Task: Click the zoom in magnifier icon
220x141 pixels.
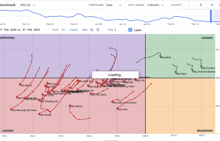Action: (92, 30)
